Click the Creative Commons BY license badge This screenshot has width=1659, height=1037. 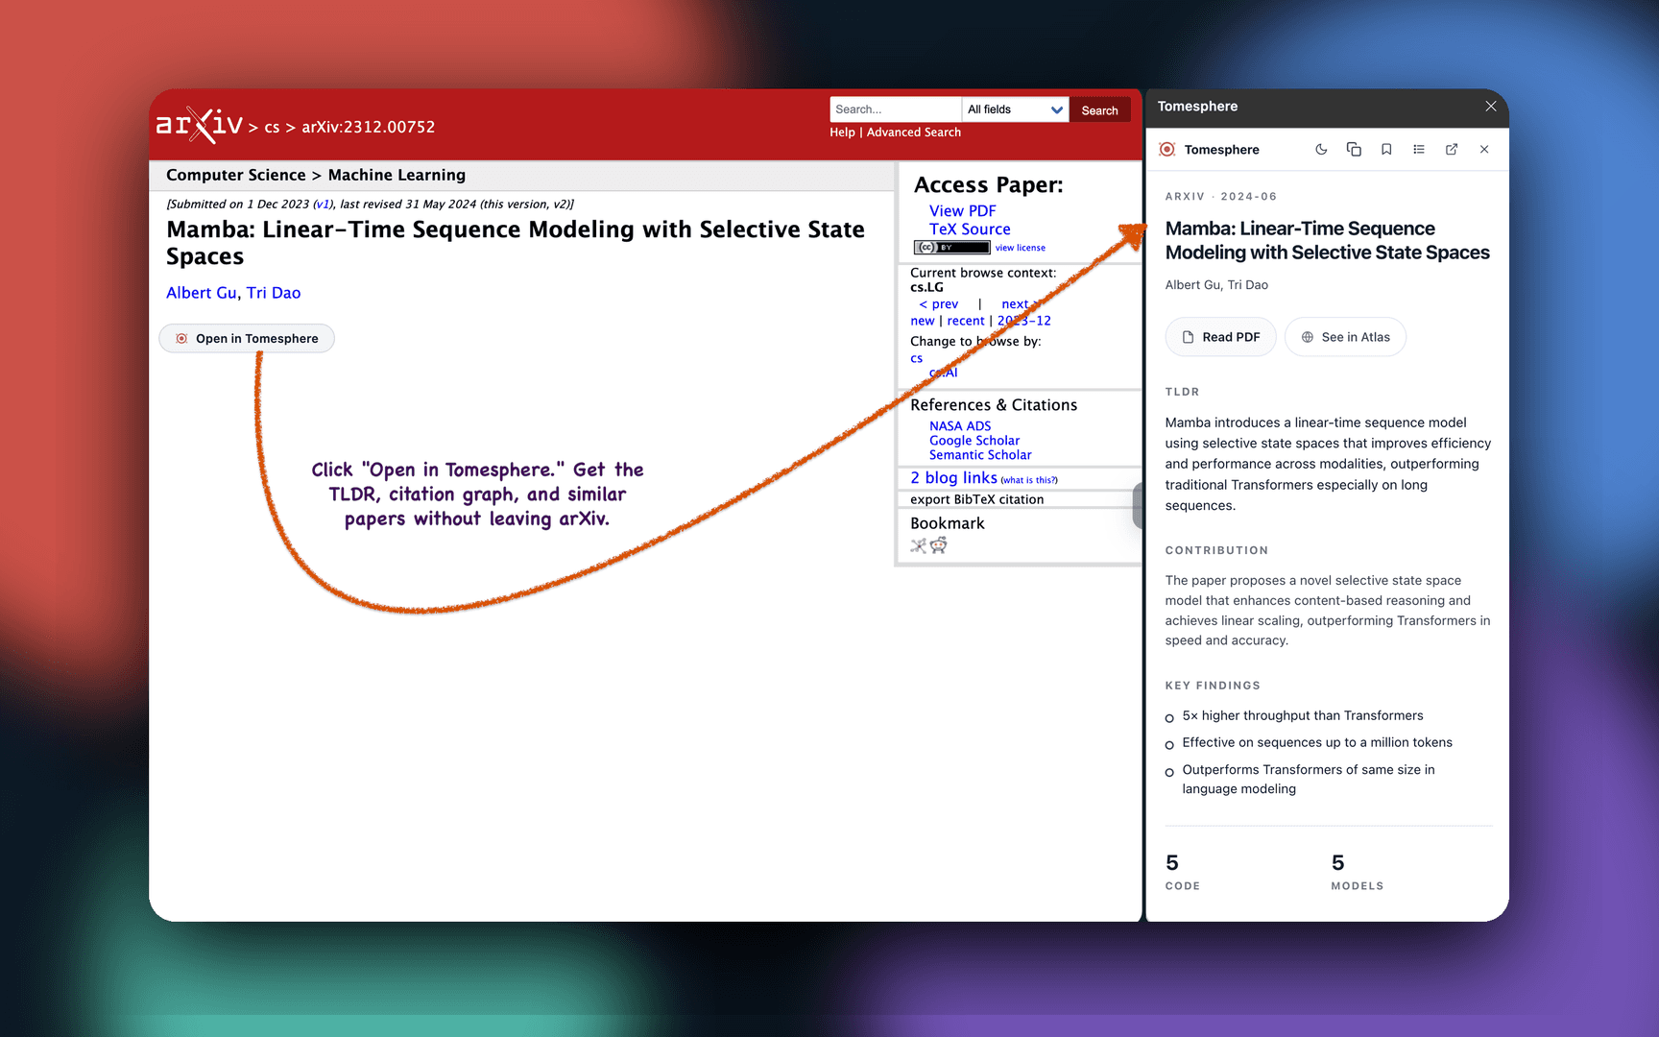[x=951, y=248]
